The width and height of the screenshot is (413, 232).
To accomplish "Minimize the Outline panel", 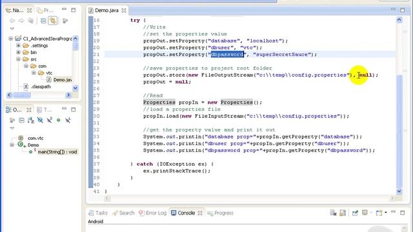I will point(64,108).
